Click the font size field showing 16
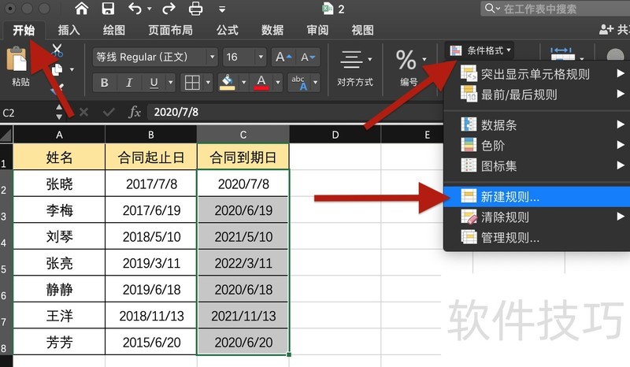 pos(239,57)
